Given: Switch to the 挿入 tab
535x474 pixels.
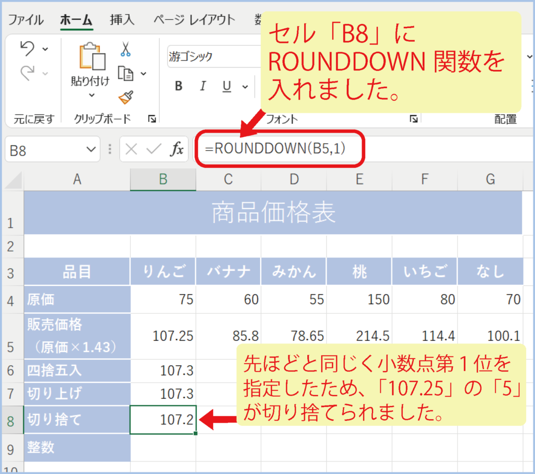Looking at the screenshot, I should (x=122, y=20).
